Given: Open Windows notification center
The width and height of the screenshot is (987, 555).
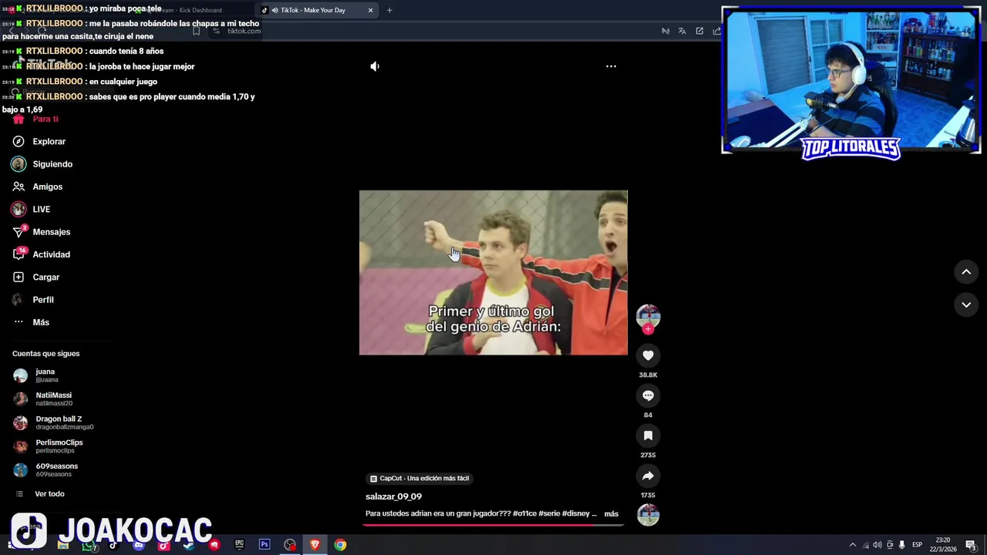Looking at the screenshot, I should pos(971,545).
